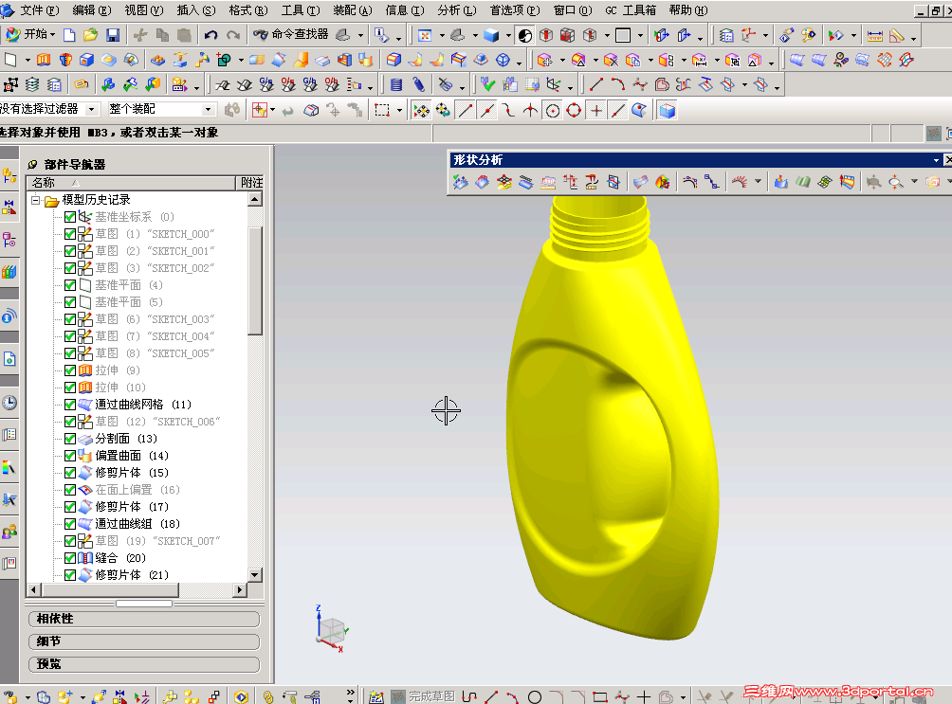Open the 分析(L) menu
The image size is (952, 704).
click(457, 10)
